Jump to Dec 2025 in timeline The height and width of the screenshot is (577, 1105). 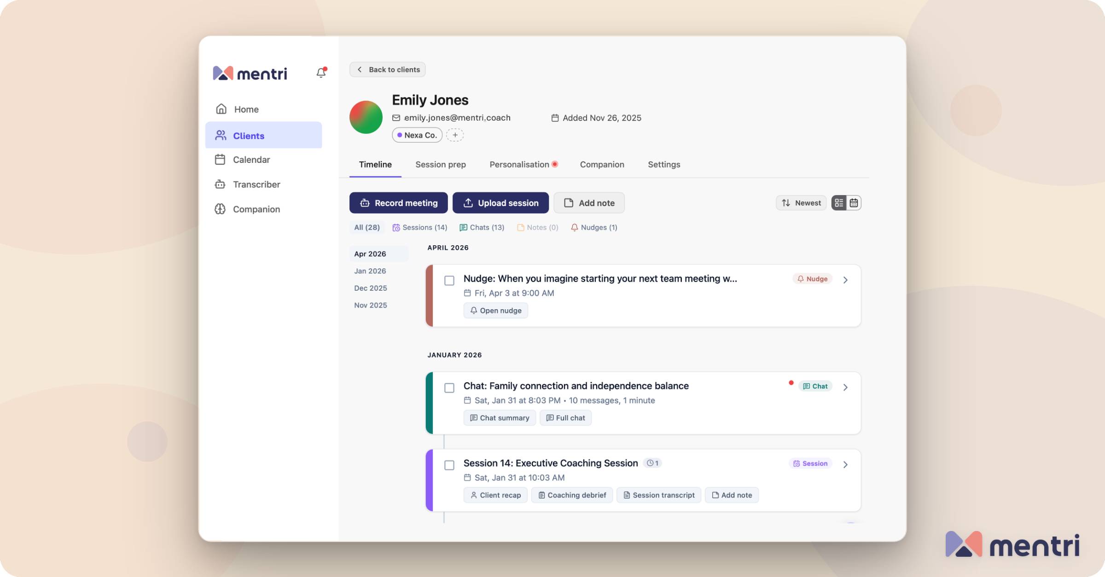370,288
